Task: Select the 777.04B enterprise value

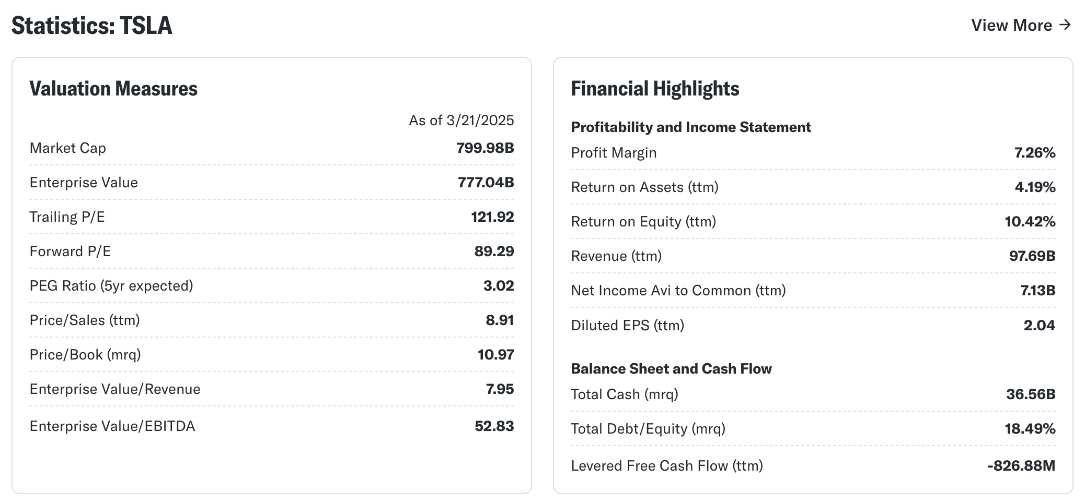Action: pyautogui.click(x=486, y=183)
